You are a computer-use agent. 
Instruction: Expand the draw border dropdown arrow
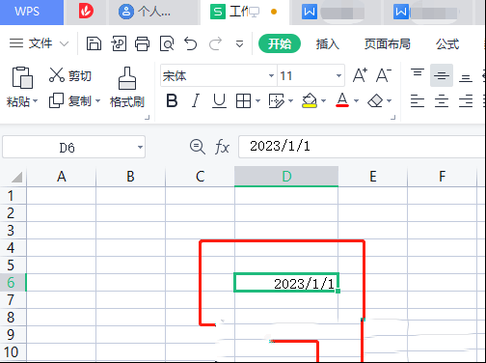point(290,101)
